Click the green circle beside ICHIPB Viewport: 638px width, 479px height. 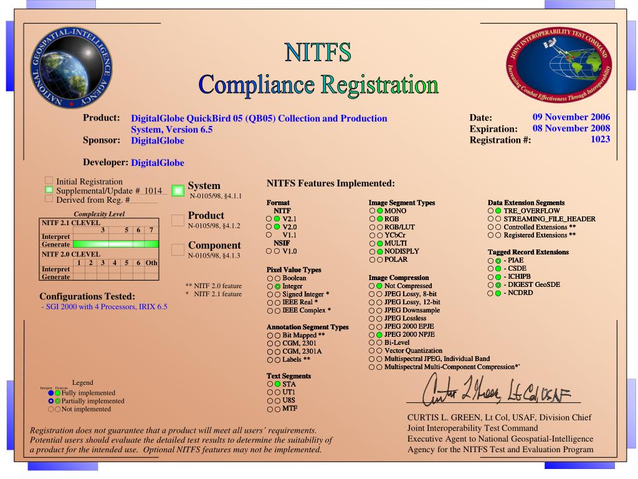click(498, 277)
